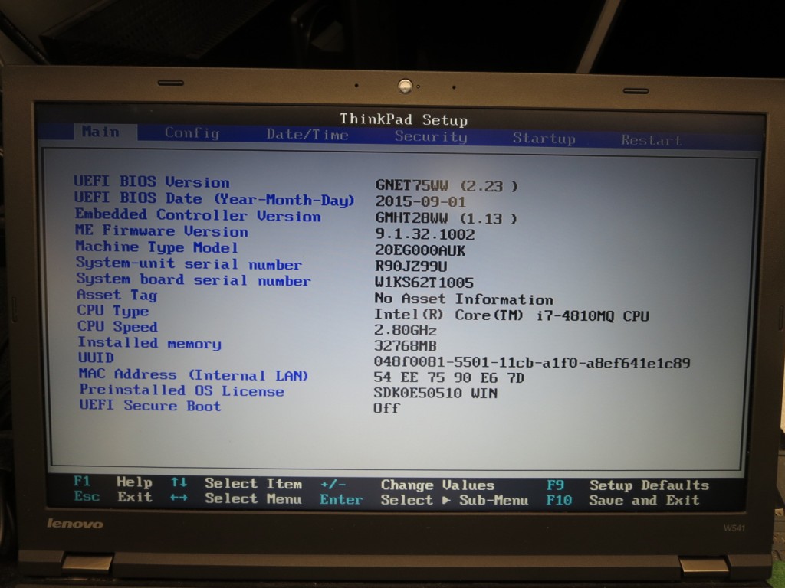Select the UUID label
Image resolution: width=785 pixels, height=588 pixels.
(96, 358)
